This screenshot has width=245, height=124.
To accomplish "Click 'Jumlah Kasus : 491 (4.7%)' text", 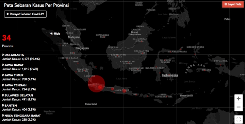I will coord(19,100).
